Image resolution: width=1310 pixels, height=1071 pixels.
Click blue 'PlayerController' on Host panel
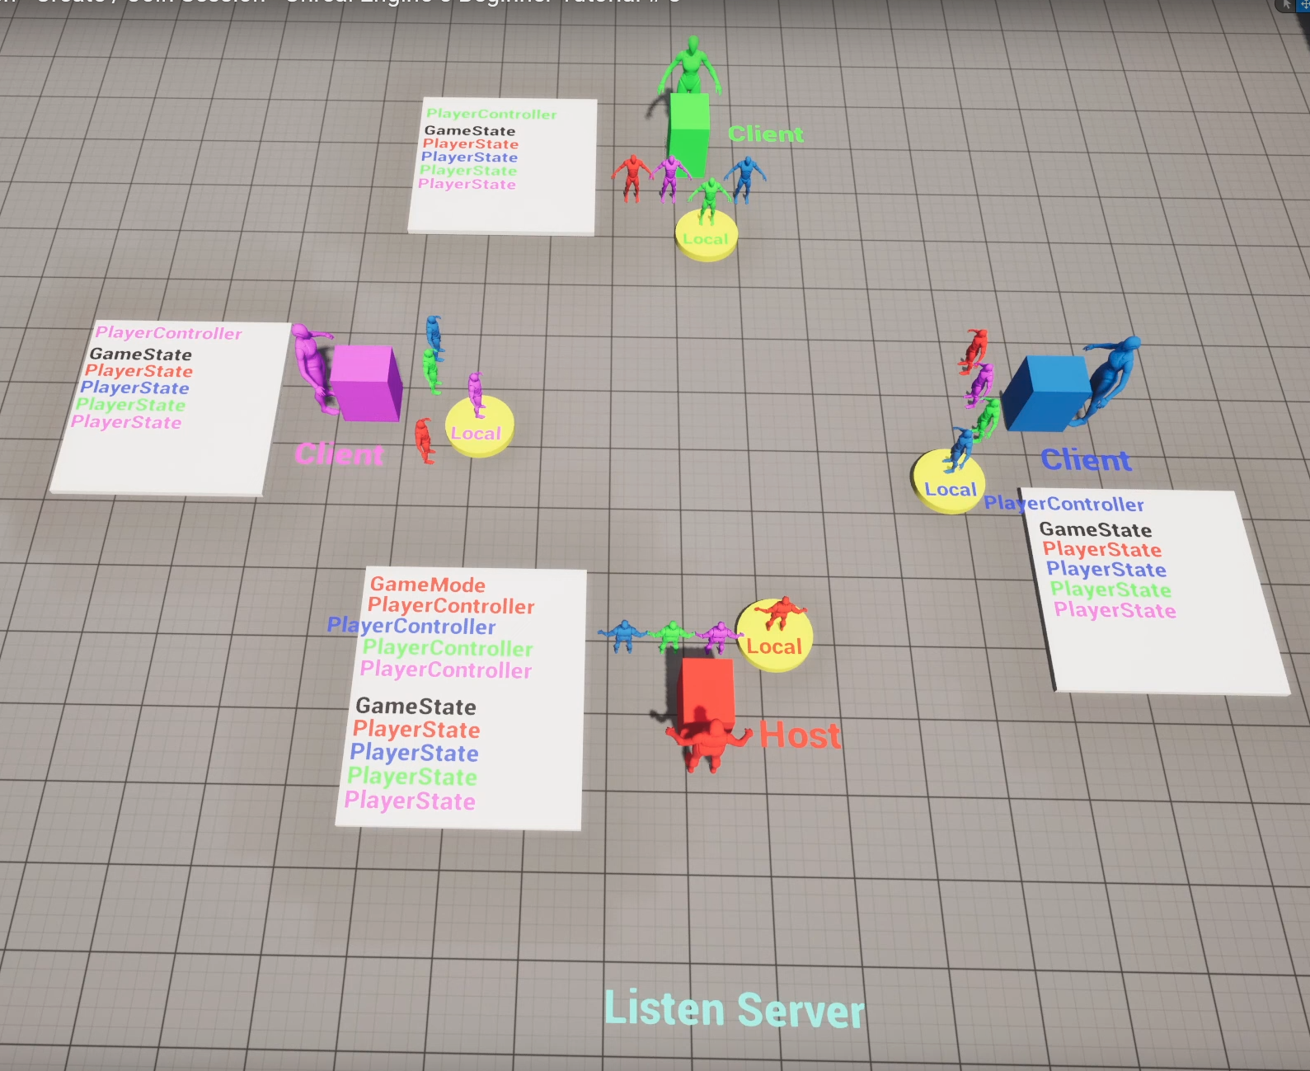(411, 626)
